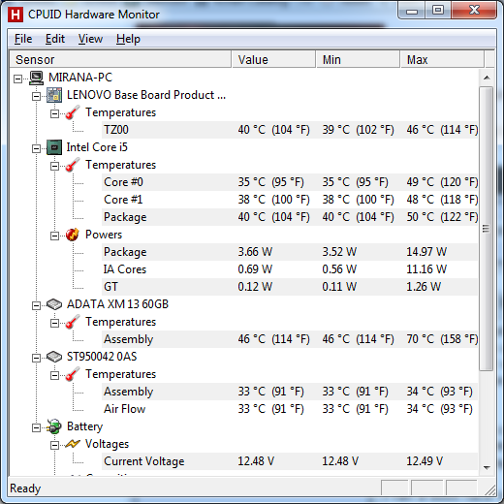Click the MIRANA-PC computer icon
The height and width of the screenshot is (504, 504).
tap(36, 78)
